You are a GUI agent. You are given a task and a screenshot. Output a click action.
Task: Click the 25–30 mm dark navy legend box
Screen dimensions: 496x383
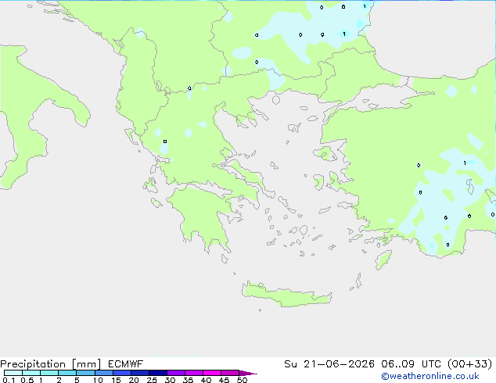158,373
